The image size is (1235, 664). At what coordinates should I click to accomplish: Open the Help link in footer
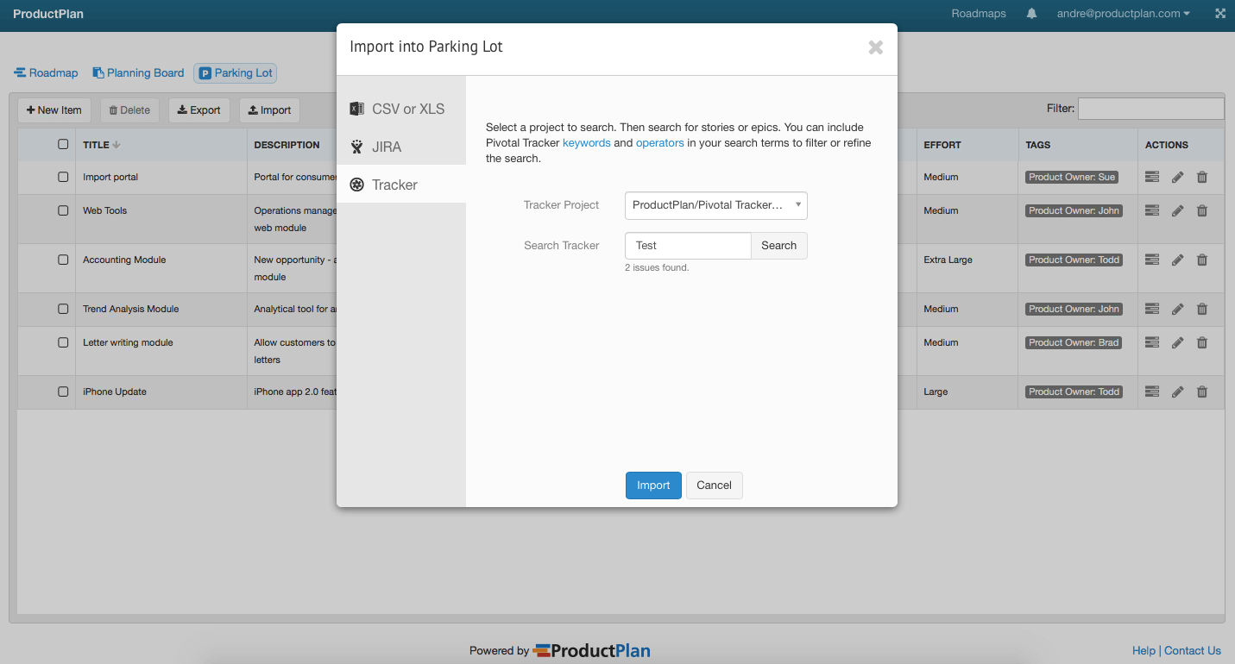click(1144, 651)
